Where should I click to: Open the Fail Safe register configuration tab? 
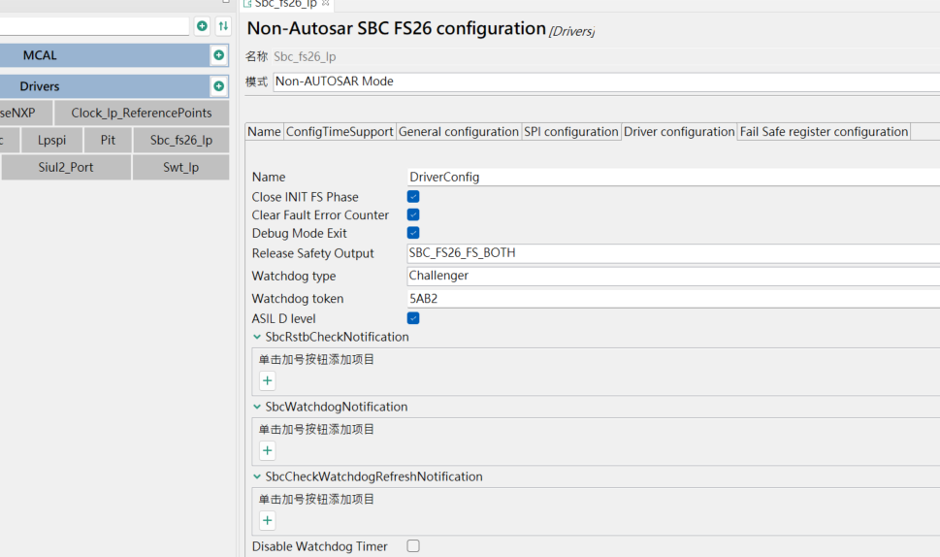click(824, 132)
